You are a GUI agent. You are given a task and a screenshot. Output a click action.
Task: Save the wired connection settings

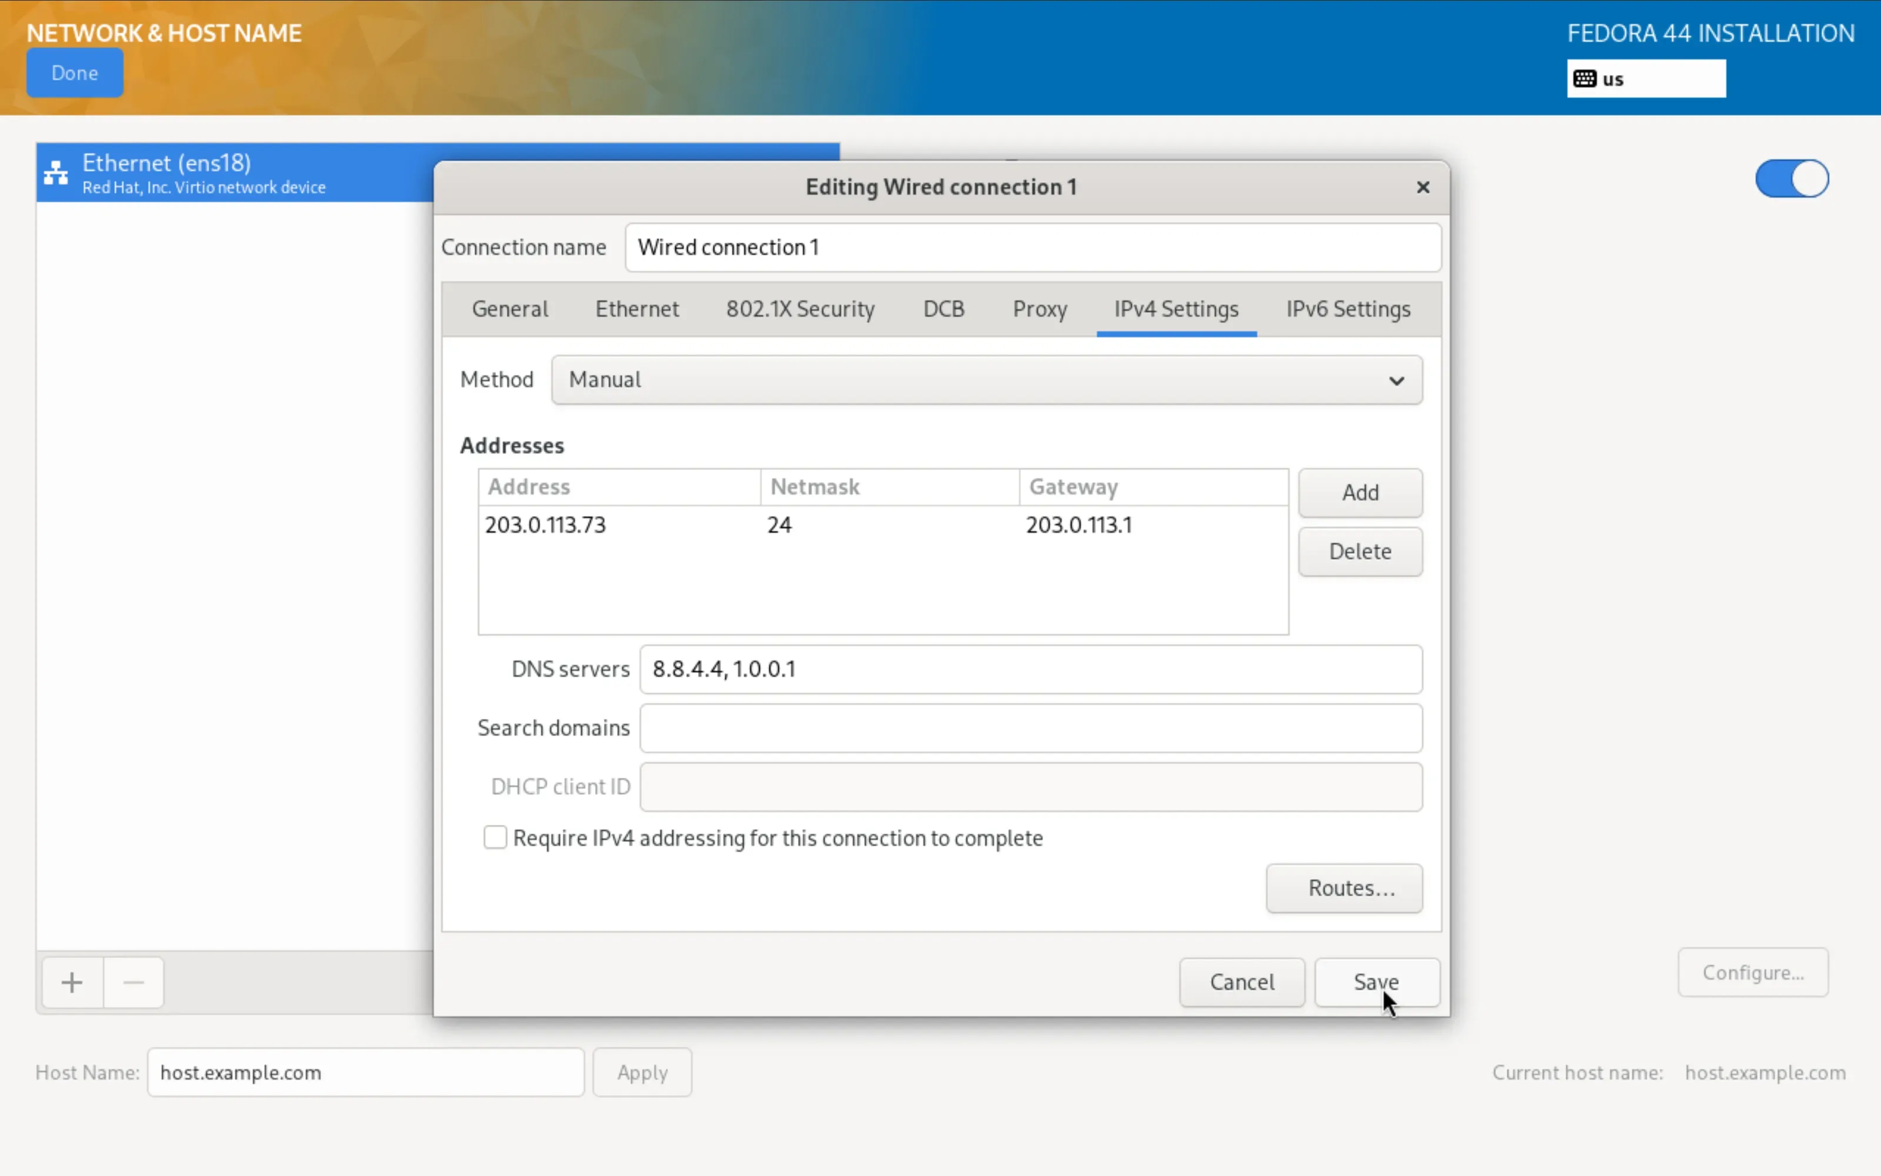point(1377,981)
